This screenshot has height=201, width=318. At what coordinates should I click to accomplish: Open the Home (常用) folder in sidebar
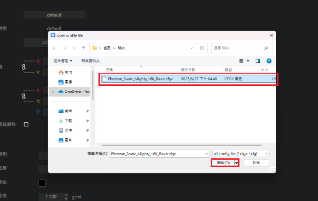pos(67,72)
